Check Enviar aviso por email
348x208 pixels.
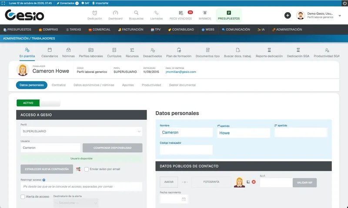pos(87,169)
